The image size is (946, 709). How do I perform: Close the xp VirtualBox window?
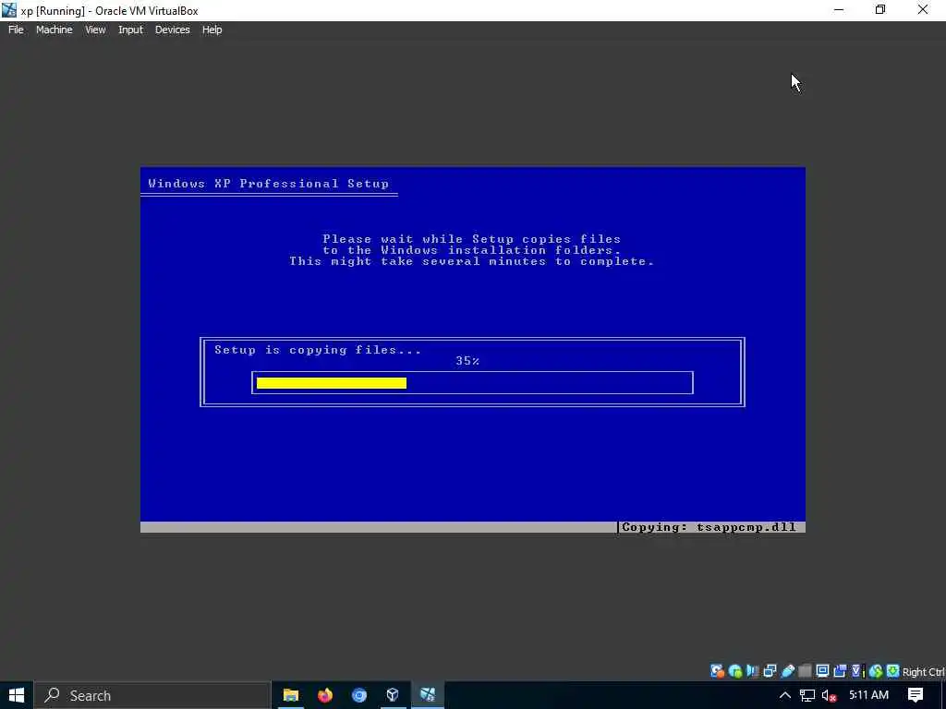(923, 9)
